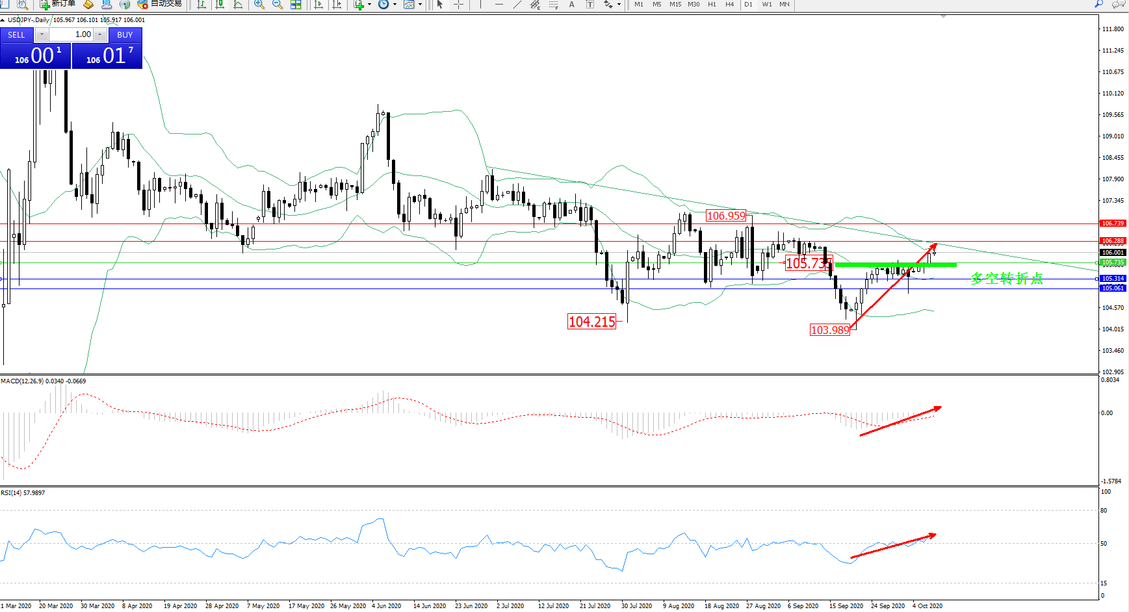Open the search magnifier at top right
The image size is (1129, 612).
1098,4
